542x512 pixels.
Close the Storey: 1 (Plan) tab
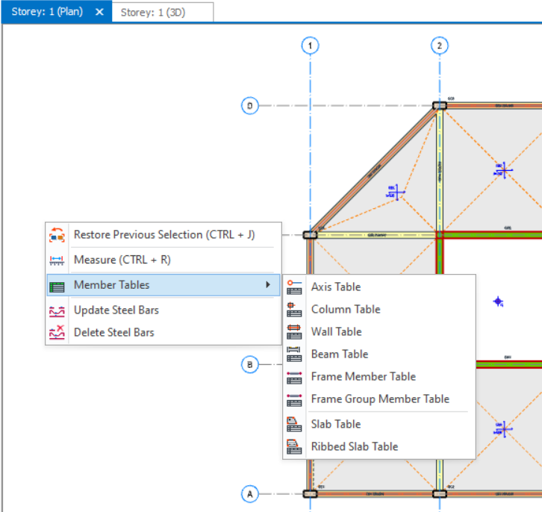[x=99, y=12]
